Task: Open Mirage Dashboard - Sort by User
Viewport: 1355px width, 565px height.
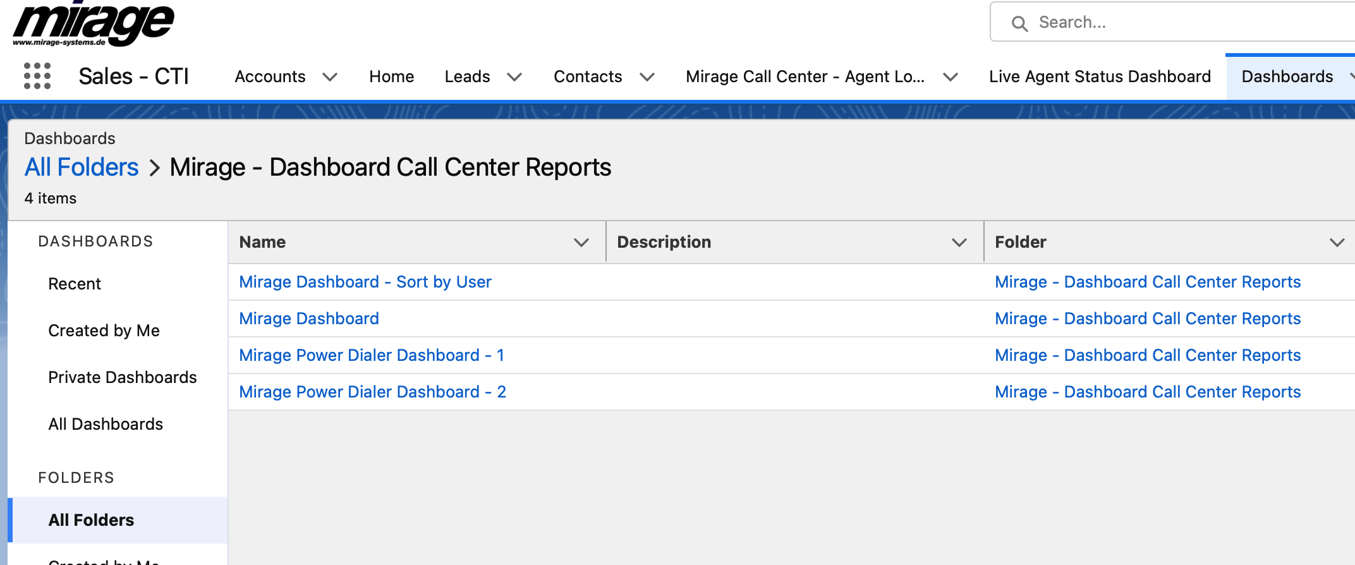Action: coord(365,282)
